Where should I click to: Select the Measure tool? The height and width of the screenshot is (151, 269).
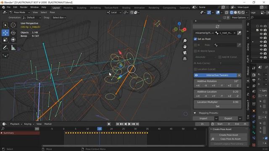[13, 48]
